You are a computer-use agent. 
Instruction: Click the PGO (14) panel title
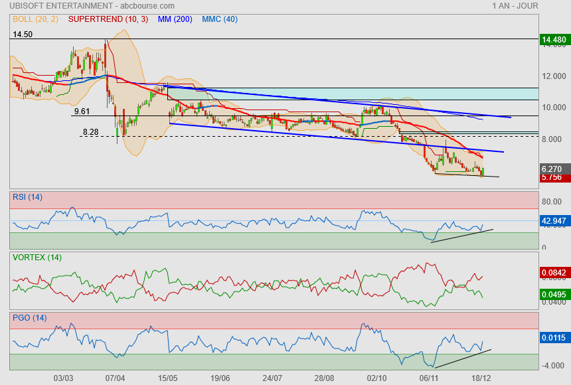[x=29, y=318]
